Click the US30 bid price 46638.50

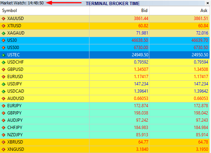click(x=140, y=40)
